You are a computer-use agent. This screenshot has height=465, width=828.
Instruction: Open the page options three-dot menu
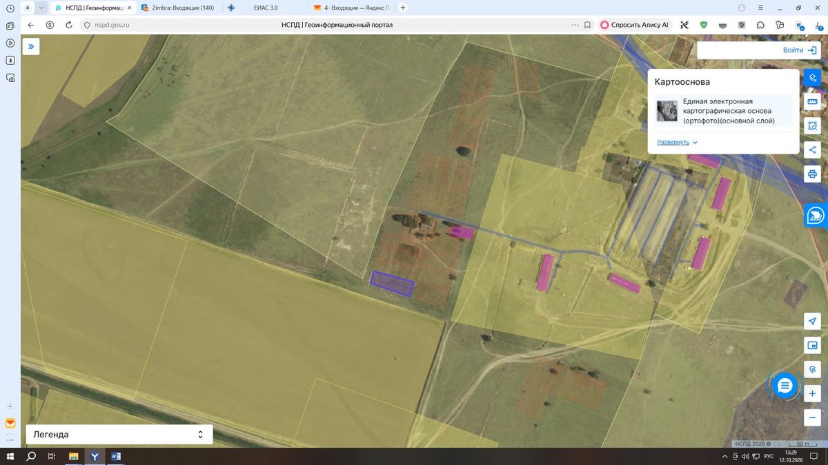(575, 25)
